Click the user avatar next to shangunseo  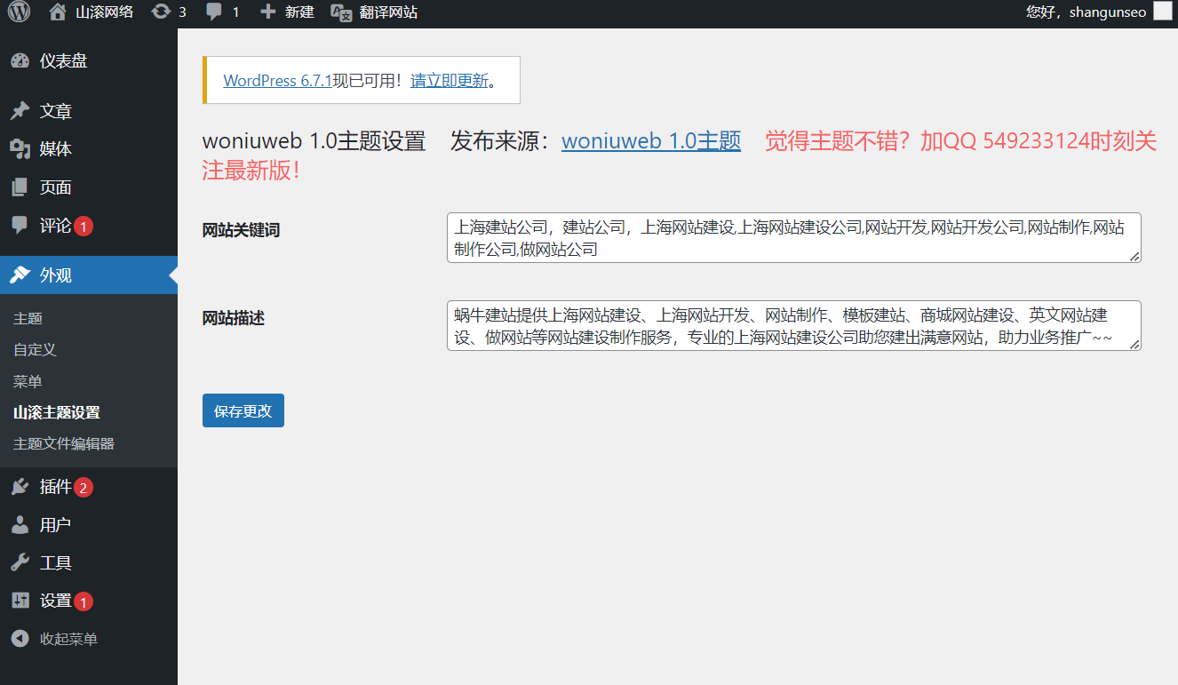point(1162,12)
